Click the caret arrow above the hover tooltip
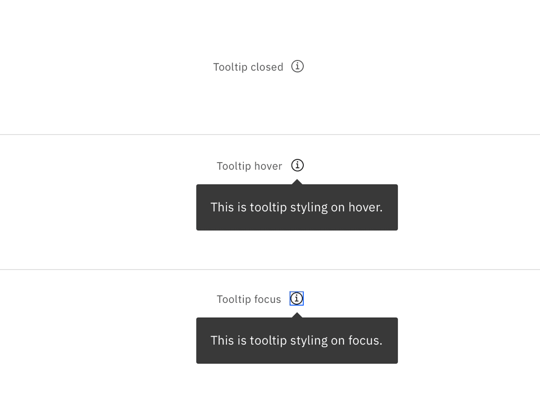 [297, 182]
